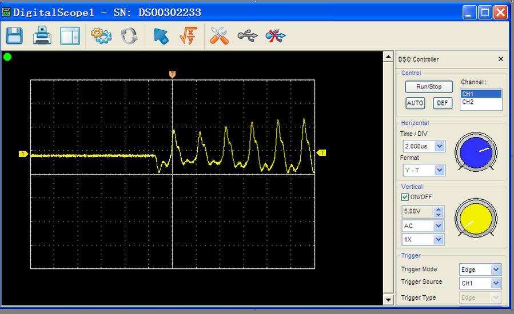Viewport: 514px width, 314px height.
Task: Click the refresh arrows icon
Action: pyautogui.click(x=129, y=36)
